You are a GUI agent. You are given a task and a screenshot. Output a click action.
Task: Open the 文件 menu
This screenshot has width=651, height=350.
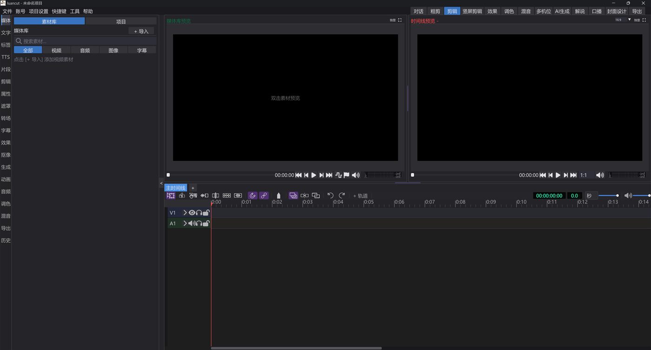click(x=7, y=11)
